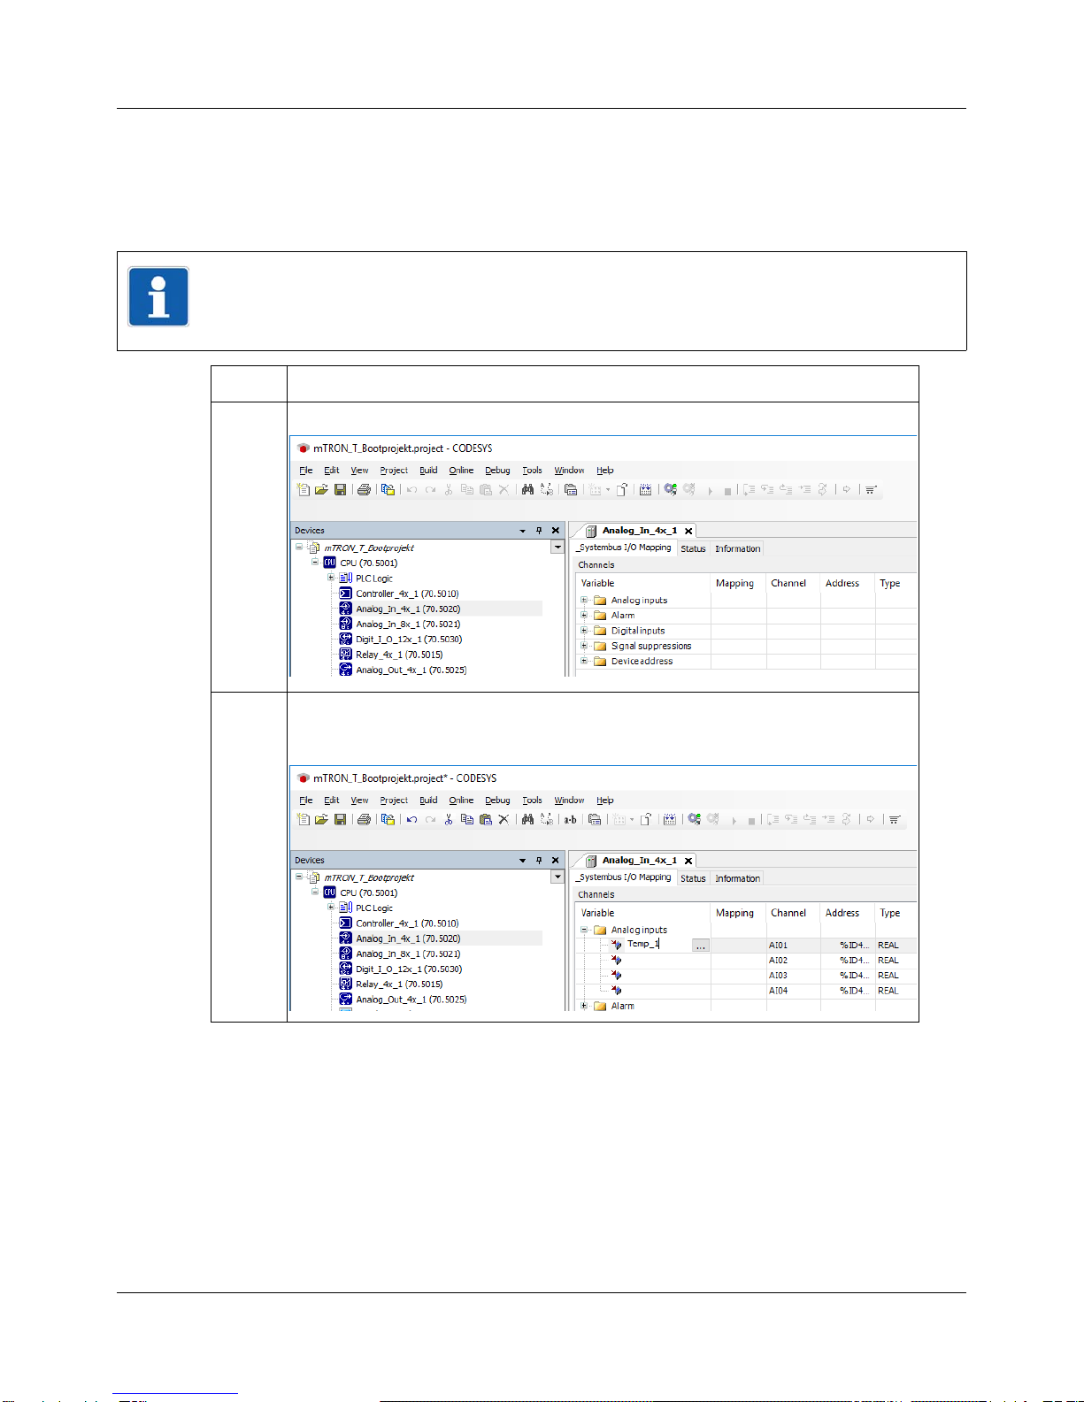Open device tree combo dropdown in upper window

[557, 548]
